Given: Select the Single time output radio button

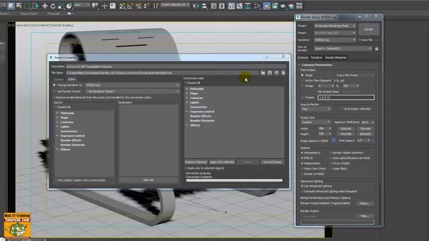Looking at the screenshot, I should [302, 75].
